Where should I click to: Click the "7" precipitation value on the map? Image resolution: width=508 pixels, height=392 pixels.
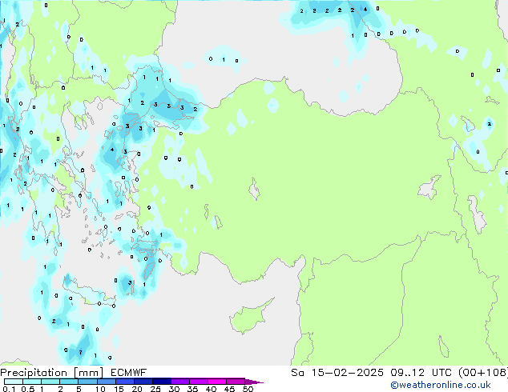[x=80, y=353]
